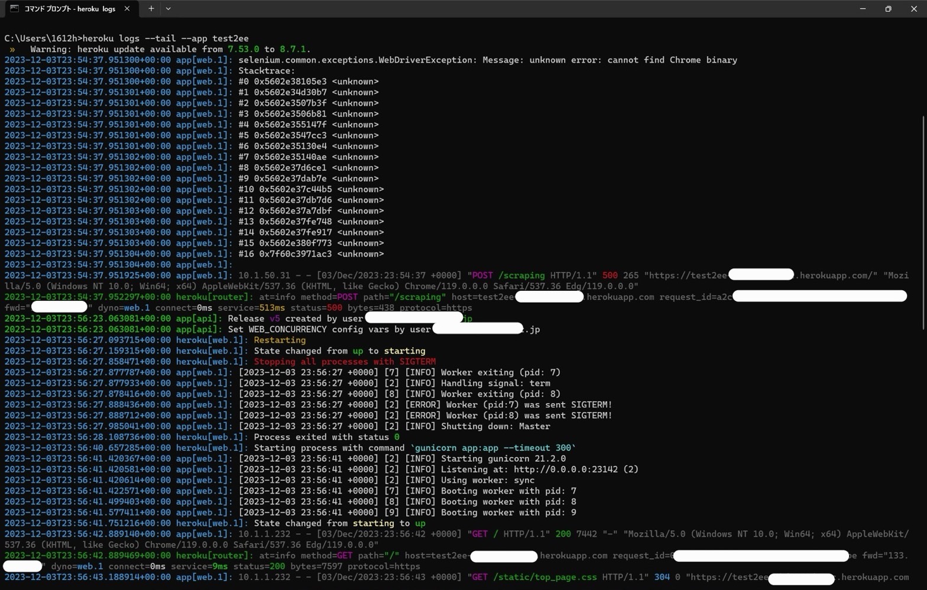The height and width of the screenshot is (590, 927).
Task: Click the command prompt icon in tab
Action: (x=14, y=9)
